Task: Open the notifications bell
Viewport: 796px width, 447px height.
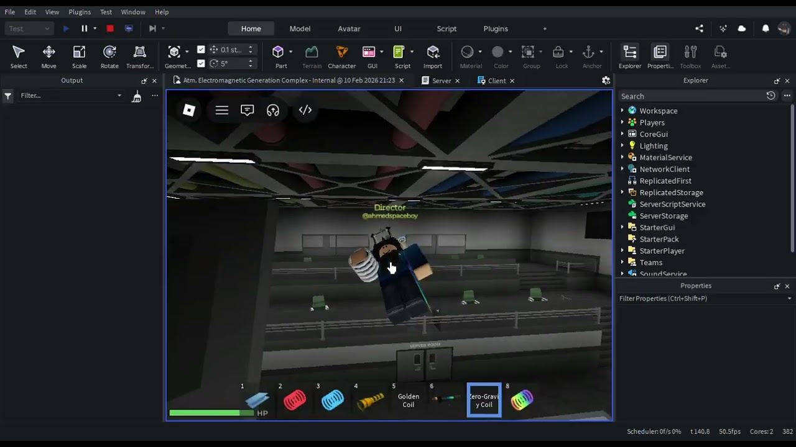Action: tap(766, 29)
